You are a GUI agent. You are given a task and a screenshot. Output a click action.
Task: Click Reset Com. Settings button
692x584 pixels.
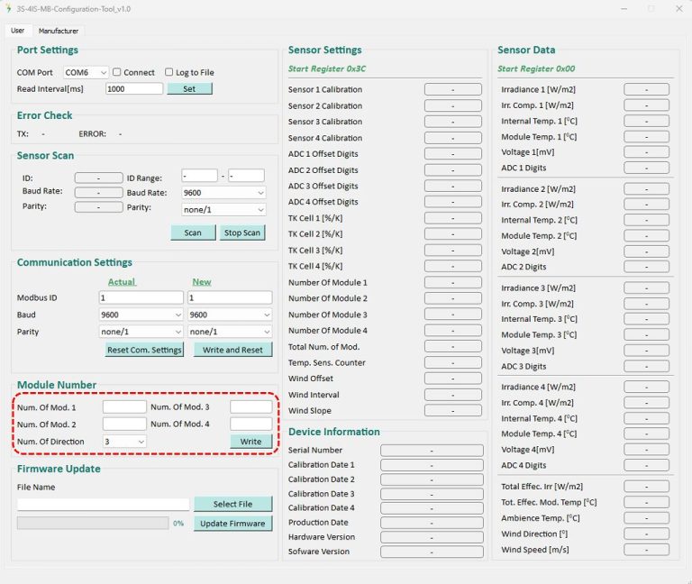click(144, 350)
